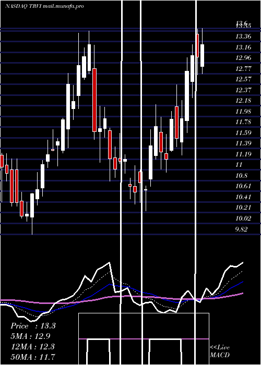Viewport: 261px width, 365px height.
Task: Click the 11.78 price axis label
Action: tap(243, 121)
